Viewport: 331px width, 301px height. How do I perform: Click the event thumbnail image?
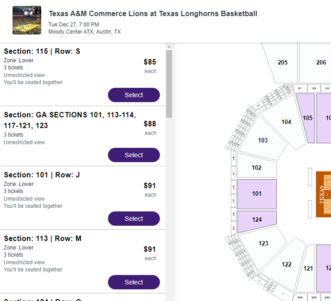27,20
